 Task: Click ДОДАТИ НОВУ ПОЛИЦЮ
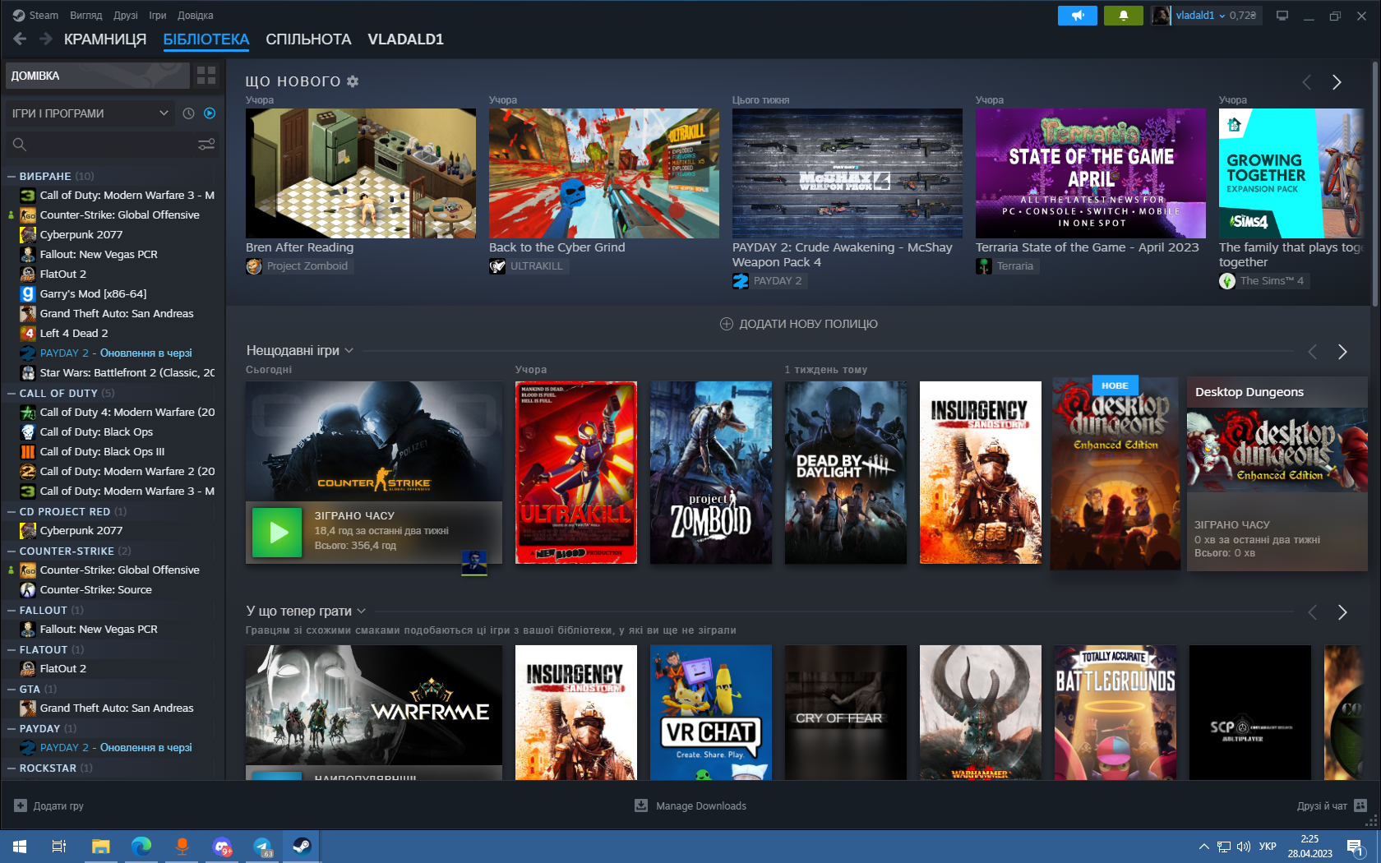click(x=796, y=323)
